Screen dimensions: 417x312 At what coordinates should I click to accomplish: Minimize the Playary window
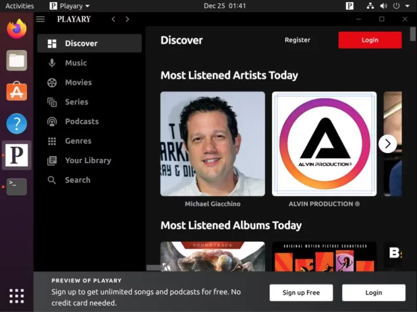point(359,19)
